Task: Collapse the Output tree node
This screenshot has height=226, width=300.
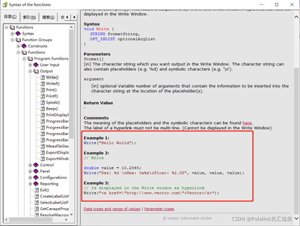Action: (30, 71)
